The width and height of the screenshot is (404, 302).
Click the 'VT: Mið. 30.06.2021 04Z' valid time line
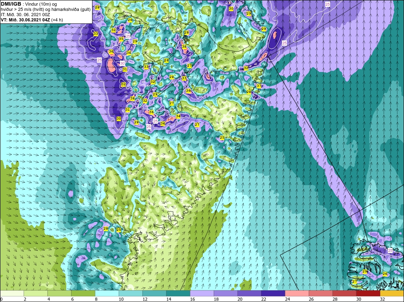point(26,20)
